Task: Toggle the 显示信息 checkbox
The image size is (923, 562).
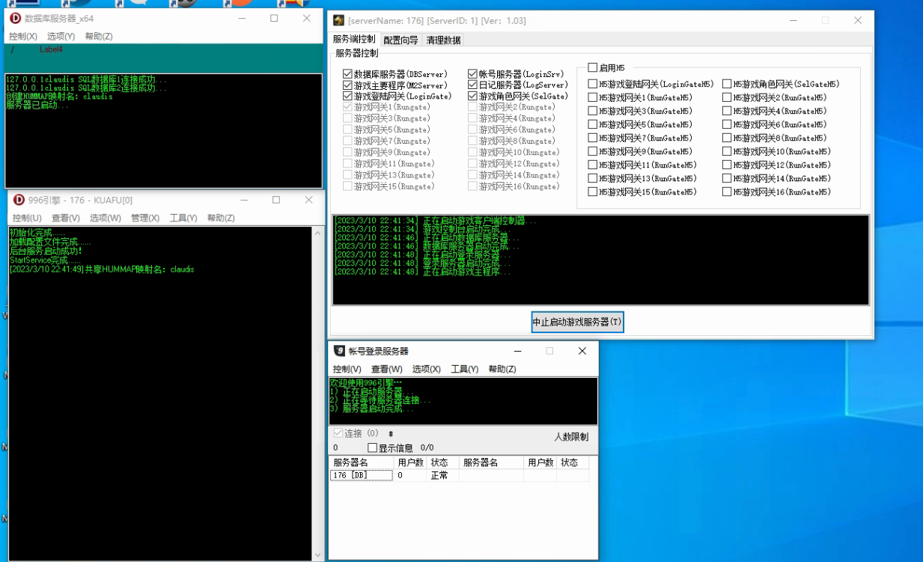Action: click(x=373, y=448)
